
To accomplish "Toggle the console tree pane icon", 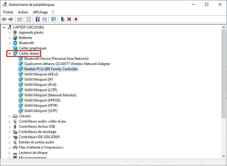I will (x=20, y=19).
